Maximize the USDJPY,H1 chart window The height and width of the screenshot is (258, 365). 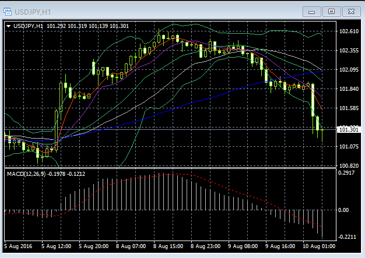[332, 12]
